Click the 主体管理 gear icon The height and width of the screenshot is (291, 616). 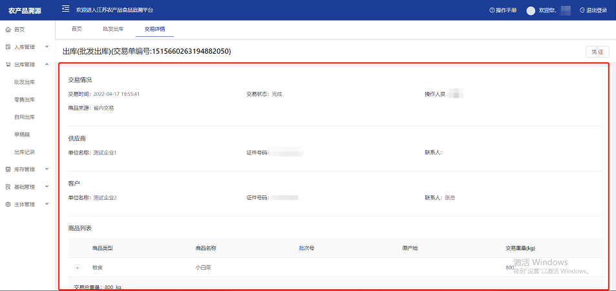pos(8,204)
